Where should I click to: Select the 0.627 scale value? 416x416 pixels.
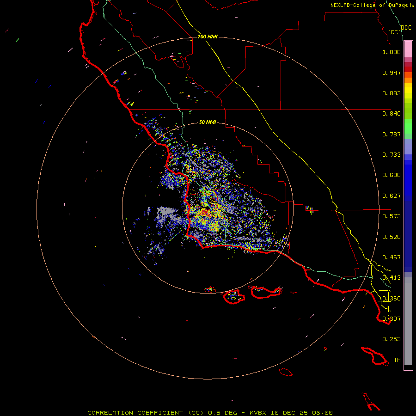[392, 196]
